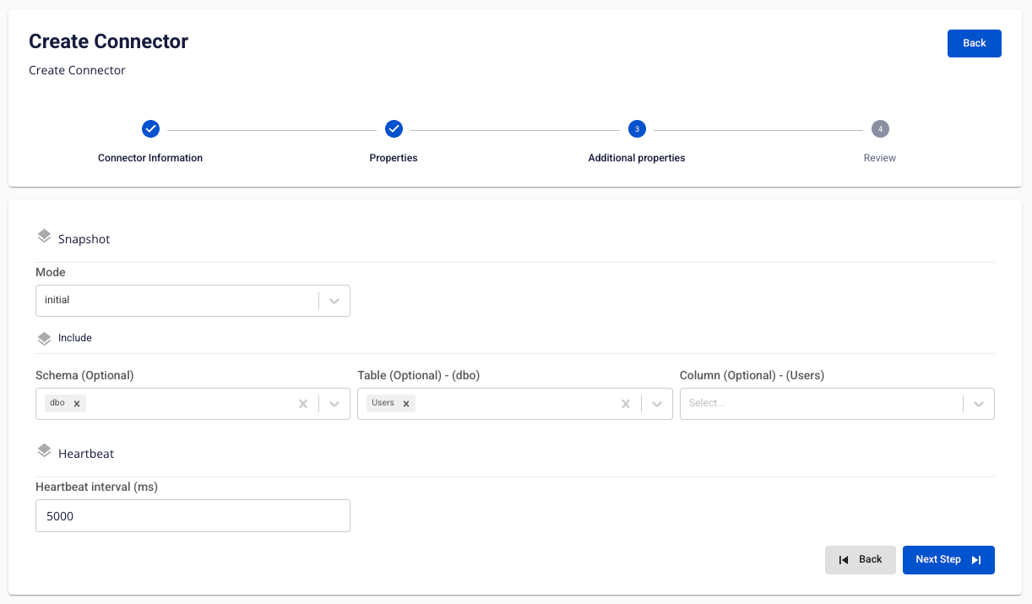The width and height of the screenshot is (1032, 604).
Task: Focus the Heartbeat interval input field
Action: pos(193,516)
